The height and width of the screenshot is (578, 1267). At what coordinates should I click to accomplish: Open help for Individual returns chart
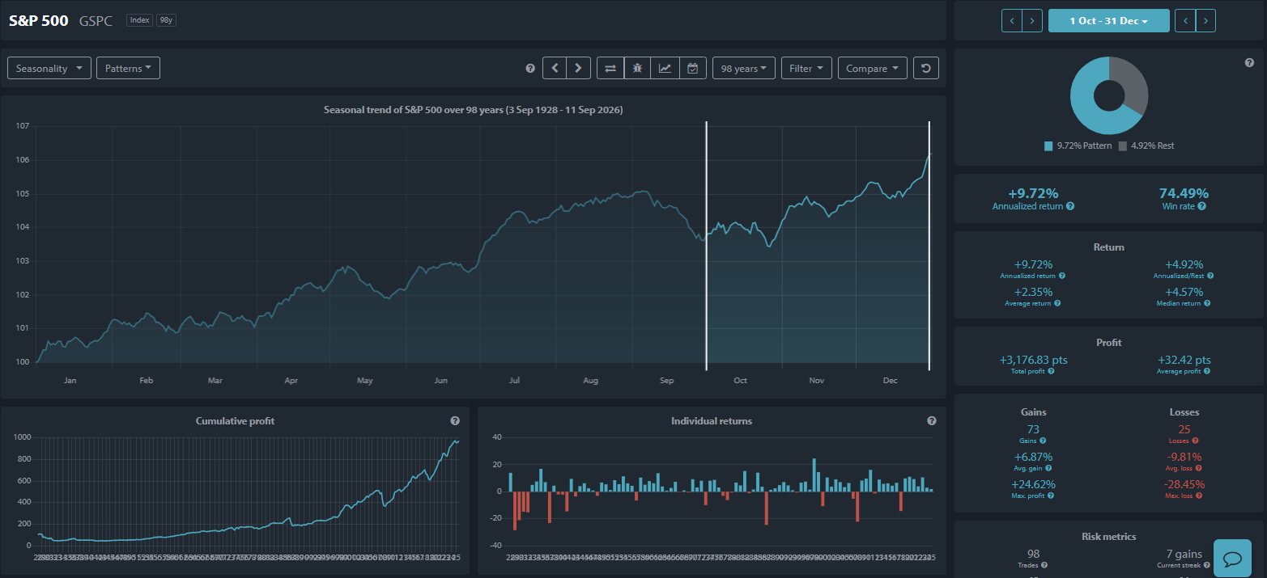click(932, 421)
